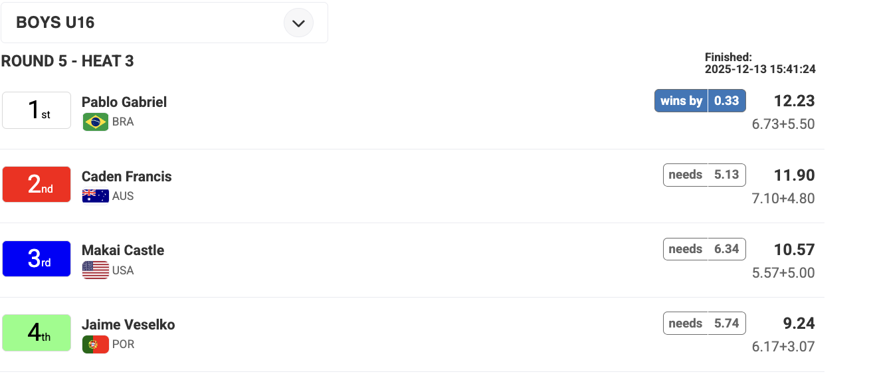Select the green 4th place jersey badge
The height and width of the screenshot is (376, 873).
[x=37, y=333]
